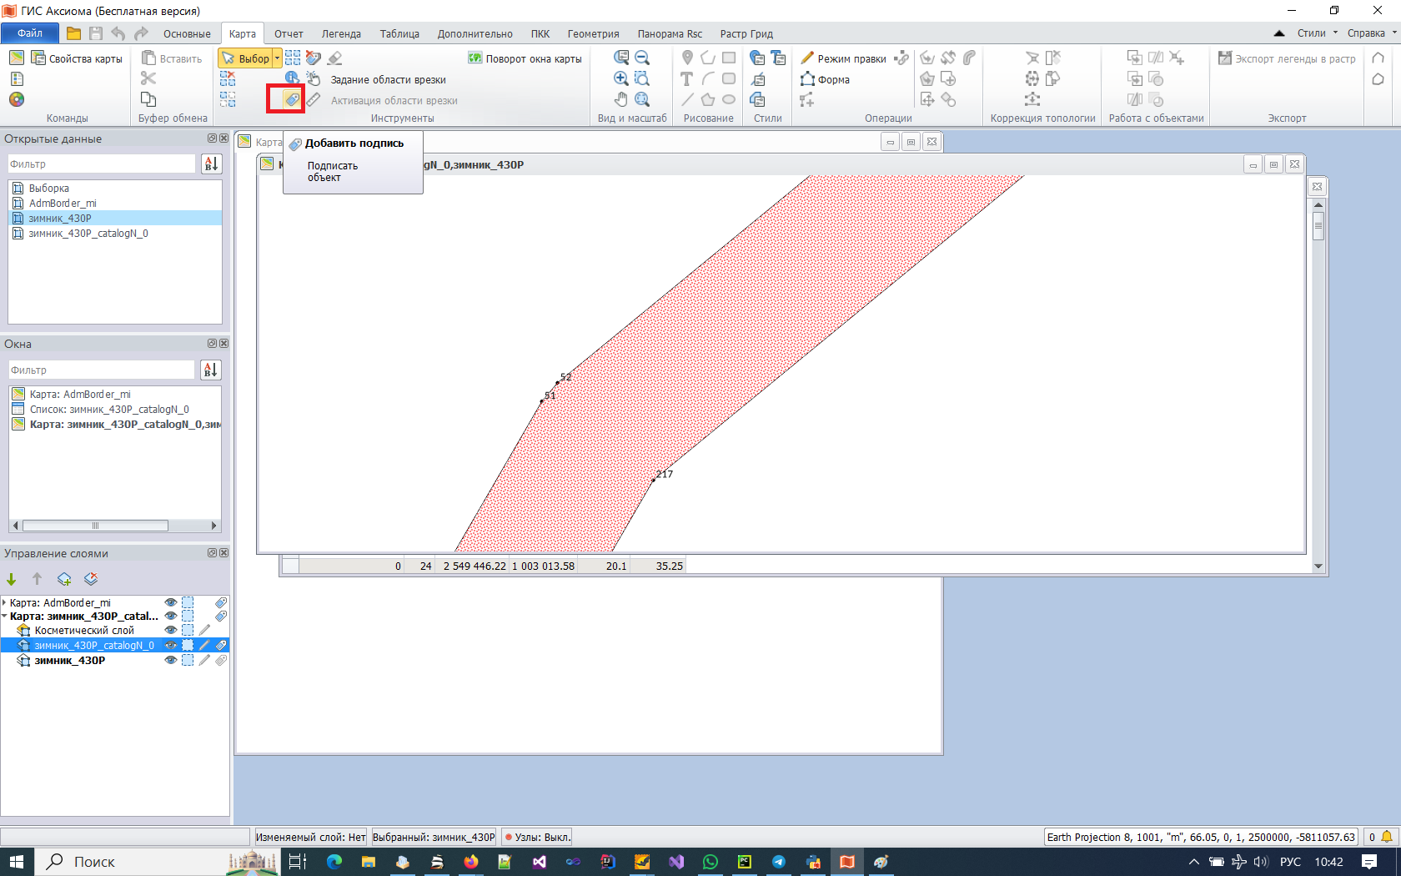
Task: Move layer down with green arrow
Action: pos(12,579)
